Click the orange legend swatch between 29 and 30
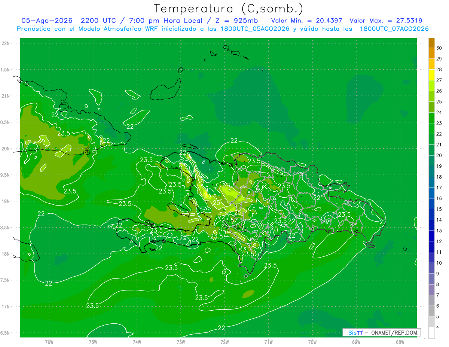 click(x=431, y=54)
